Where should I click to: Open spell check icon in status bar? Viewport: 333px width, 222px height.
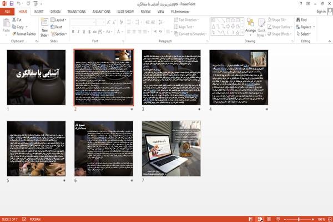24,219
